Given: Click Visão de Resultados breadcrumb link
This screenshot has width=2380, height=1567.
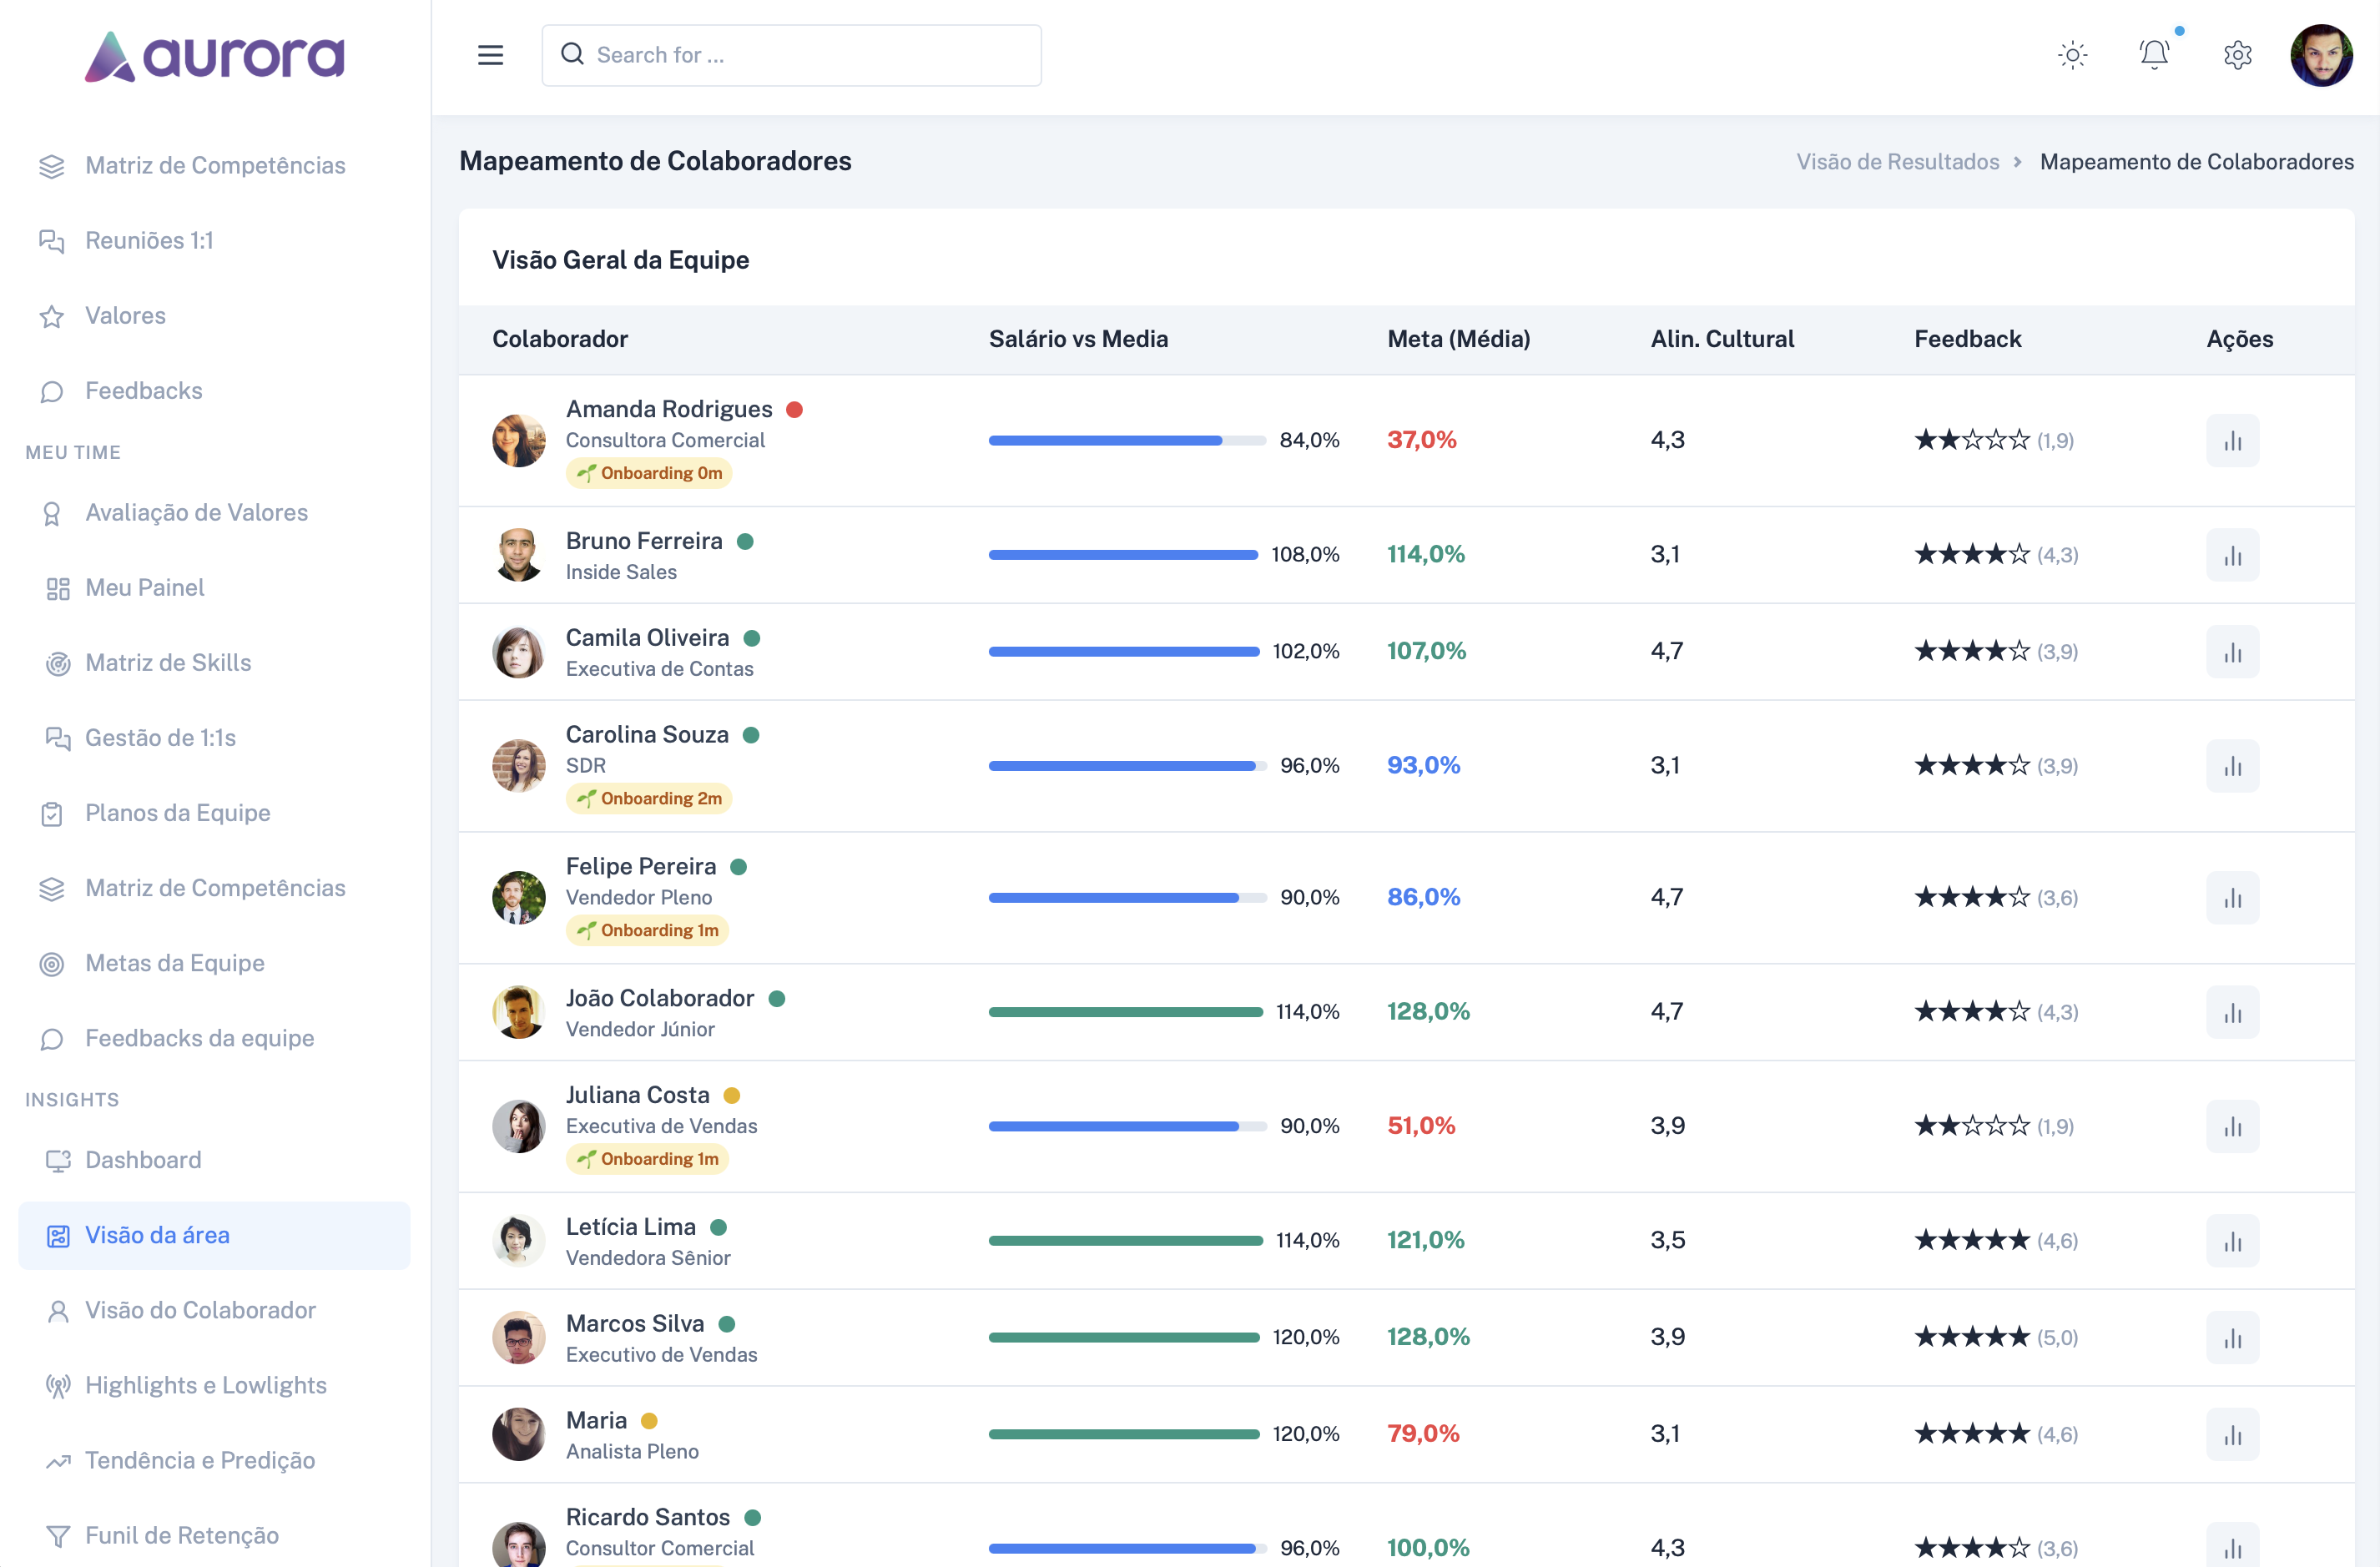Looking at the screenshot, I should [1897, 162].
